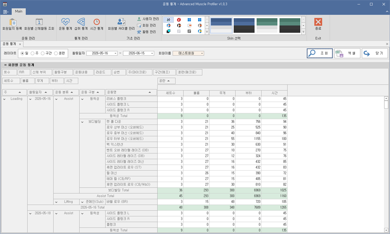This screenshot has width=390, height=234.
Task: Open start date 2026-05-16 dropdown
Action: [x=115, y=53]
